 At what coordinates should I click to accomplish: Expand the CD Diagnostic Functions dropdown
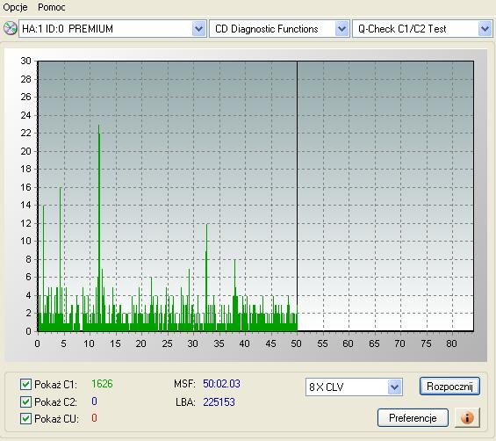click(341, 29)
